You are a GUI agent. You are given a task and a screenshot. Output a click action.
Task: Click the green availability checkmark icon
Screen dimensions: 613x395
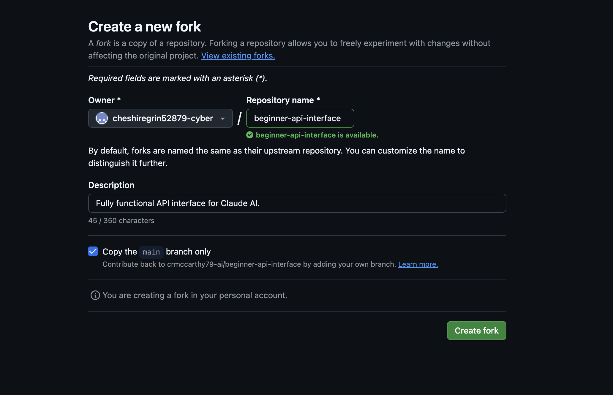pyautogui.click(x=250, y=135)
